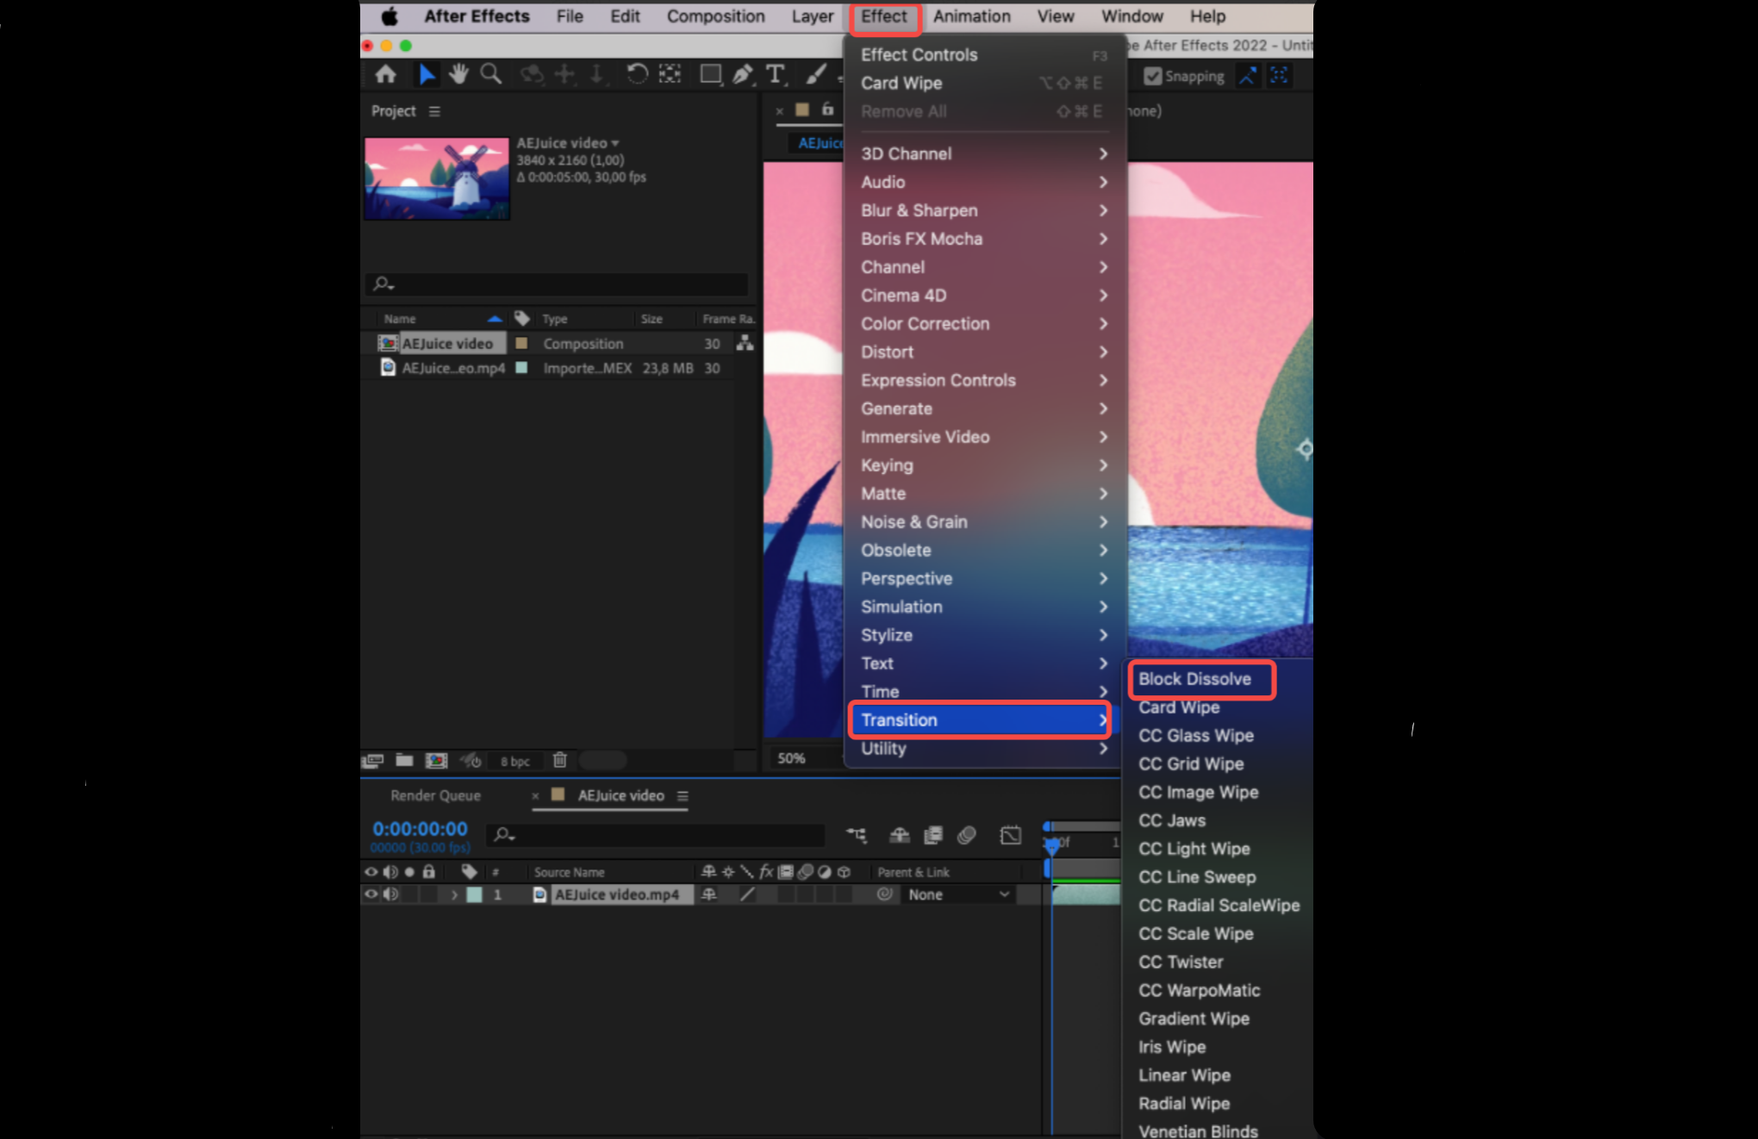Select the Pen tool
Image resolution: width=1758 pixels, height=1139 pixels.
coord(742,74)
